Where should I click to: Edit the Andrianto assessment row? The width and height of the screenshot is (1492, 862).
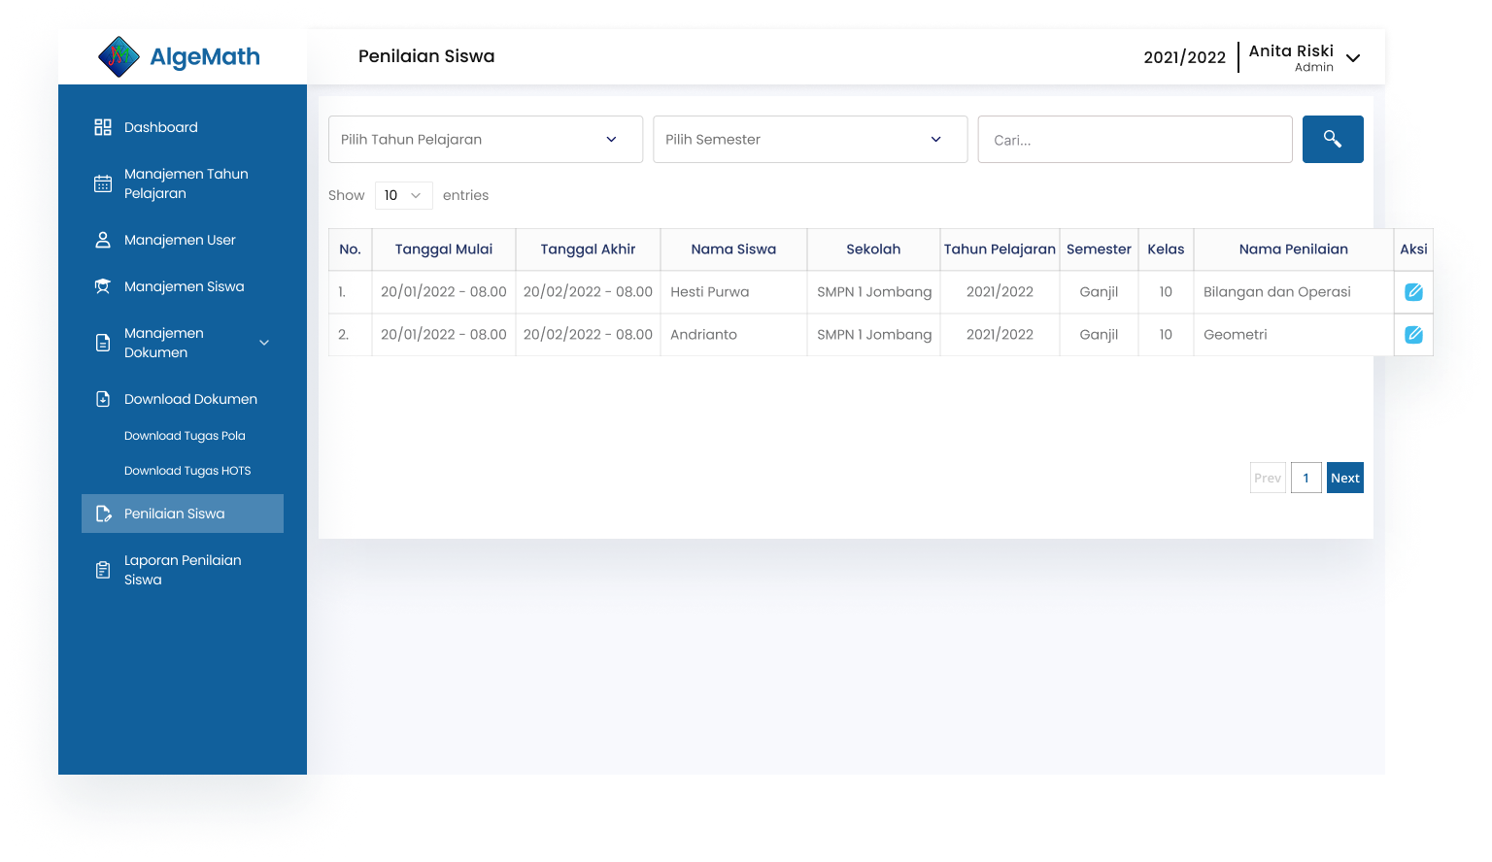point(1414,335)
